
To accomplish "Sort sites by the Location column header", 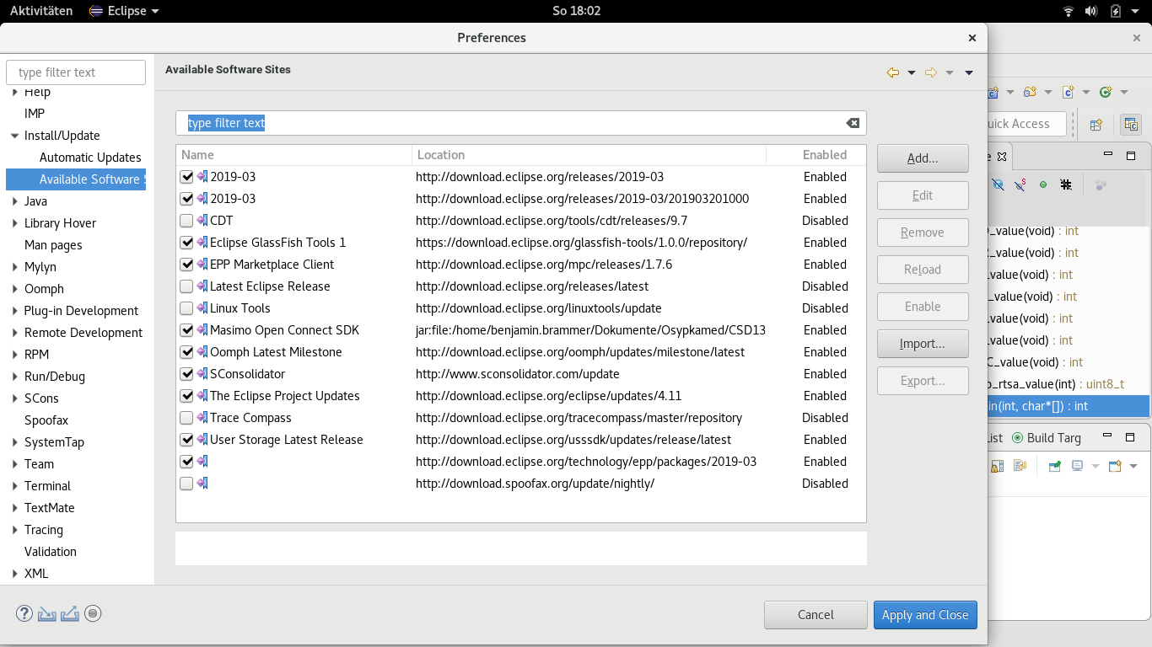I will tap(589, 155).
